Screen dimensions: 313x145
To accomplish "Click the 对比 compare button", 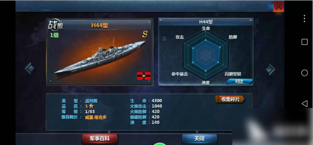I will 239,81.
